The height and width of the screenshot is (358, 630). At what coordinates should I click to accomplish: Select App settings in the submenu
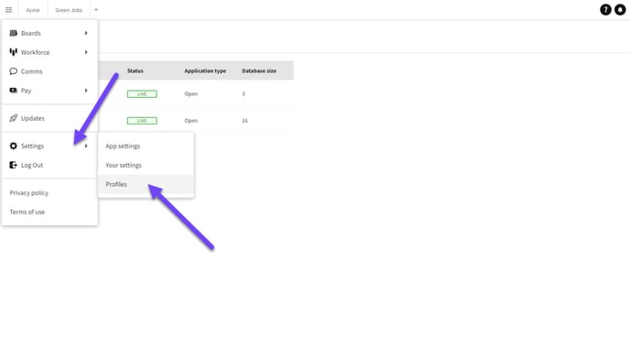click(146, 146)
